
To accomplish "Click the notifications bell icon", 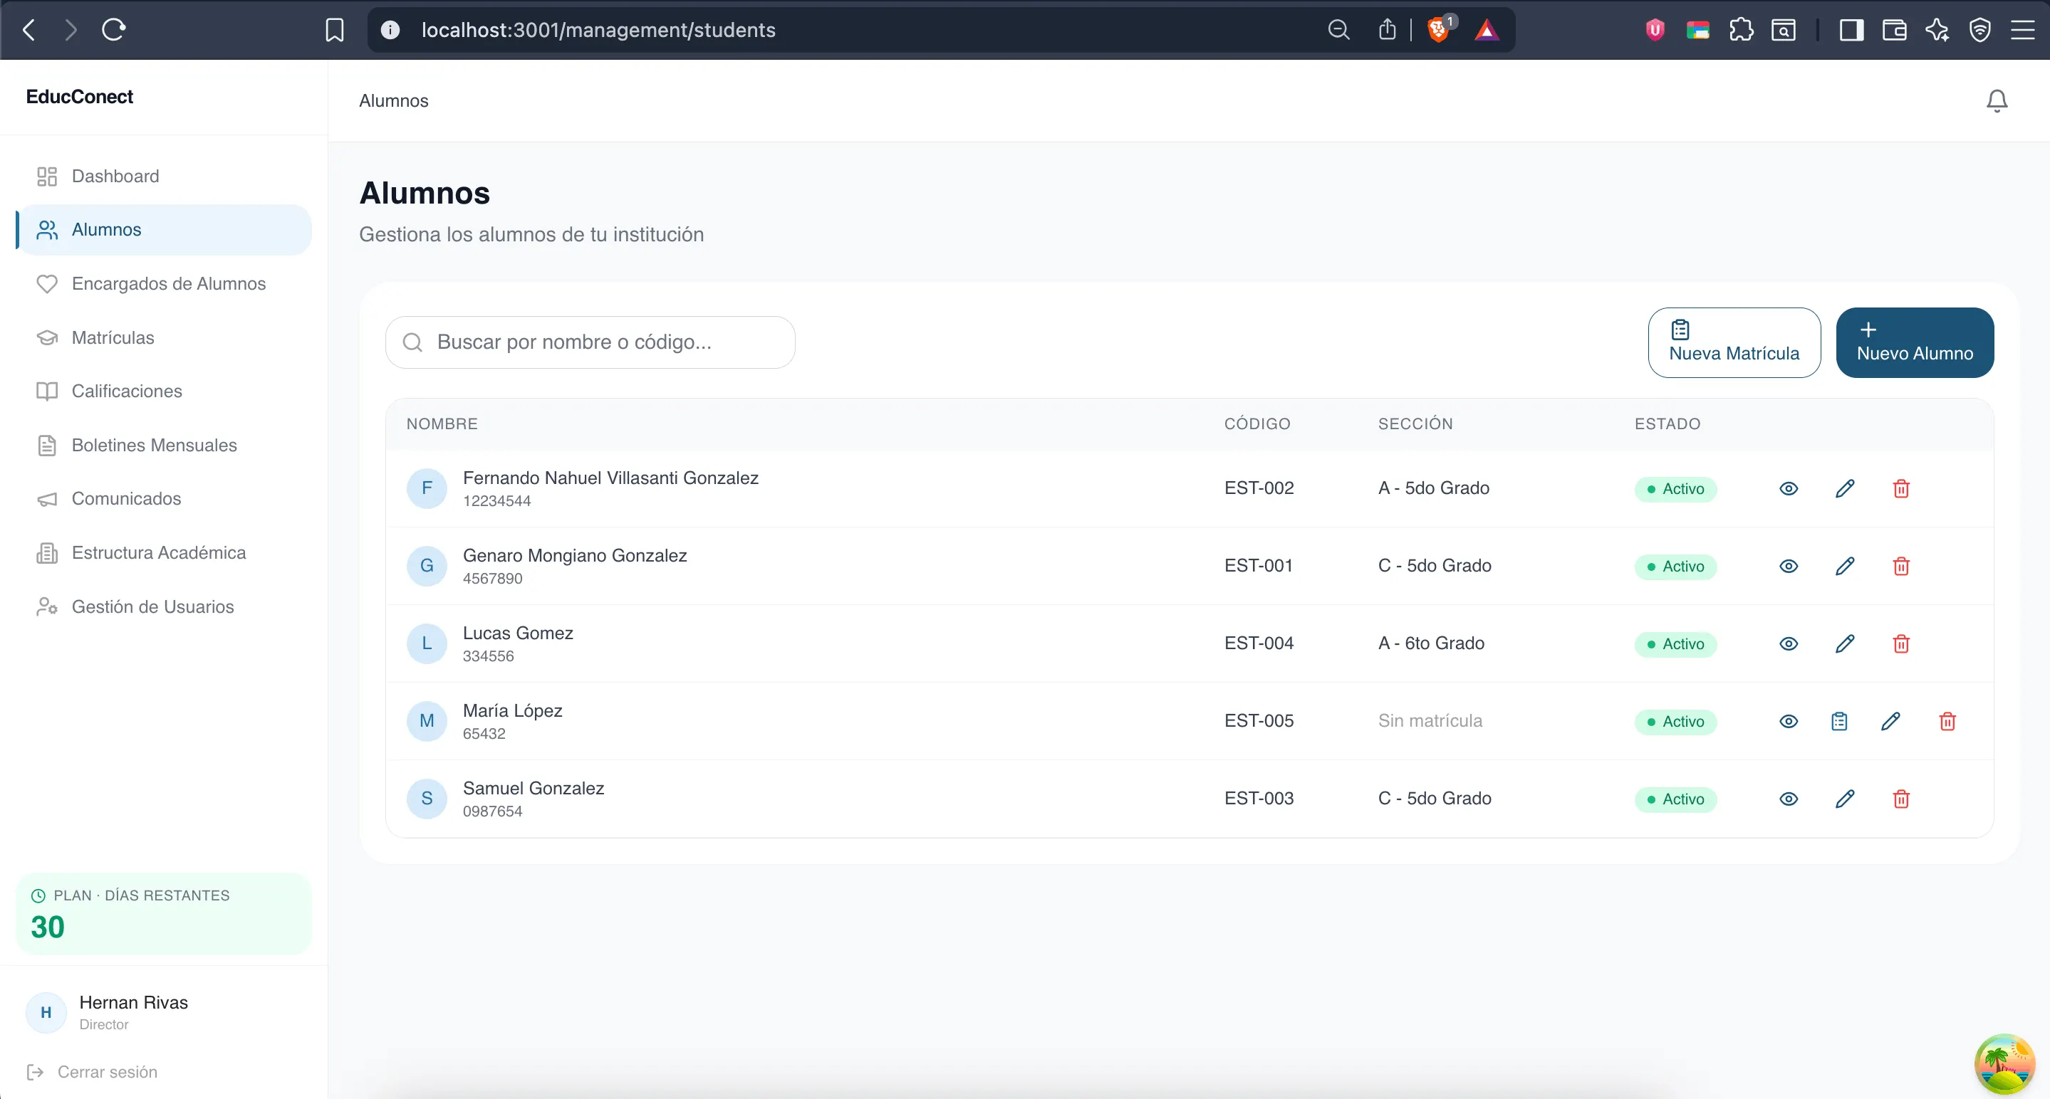I will pos(1996,101).
